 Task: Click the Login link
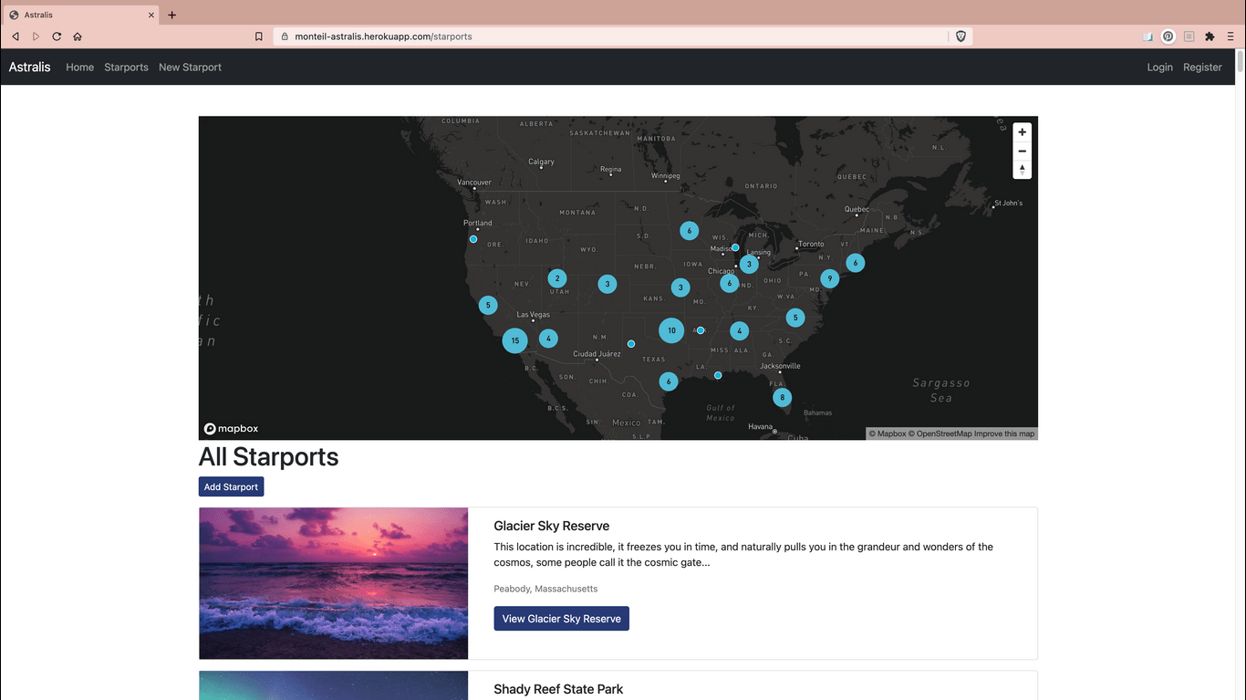click(1159, 68)
